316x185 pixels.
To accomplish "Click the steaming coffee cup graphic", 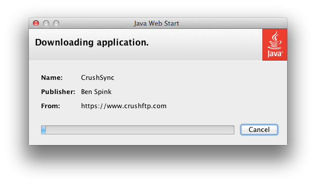I will tap(274, 40).
